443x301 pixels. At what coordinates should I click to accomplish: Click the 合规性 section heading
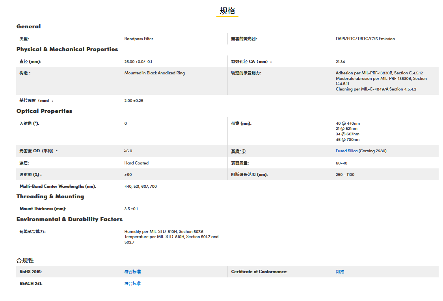(x=25, y=260)
